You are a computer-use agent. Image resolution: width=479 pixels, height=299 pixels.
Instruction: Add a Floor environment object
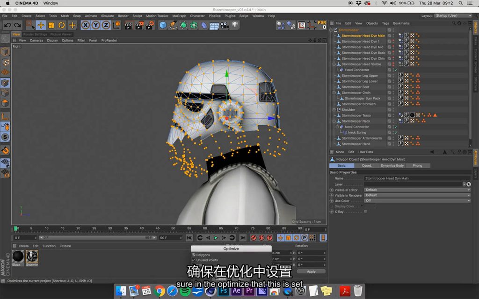point(214,25)
